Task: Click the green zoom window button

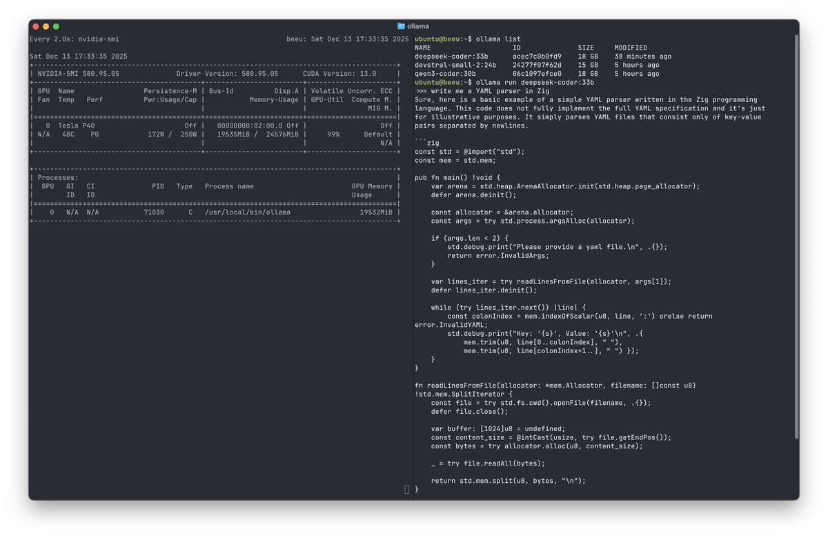Action: [57, 26]
